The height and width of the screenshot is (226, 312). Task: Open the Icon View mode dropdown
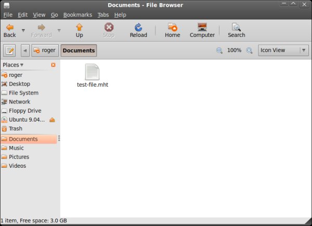[x=283, y=50]
